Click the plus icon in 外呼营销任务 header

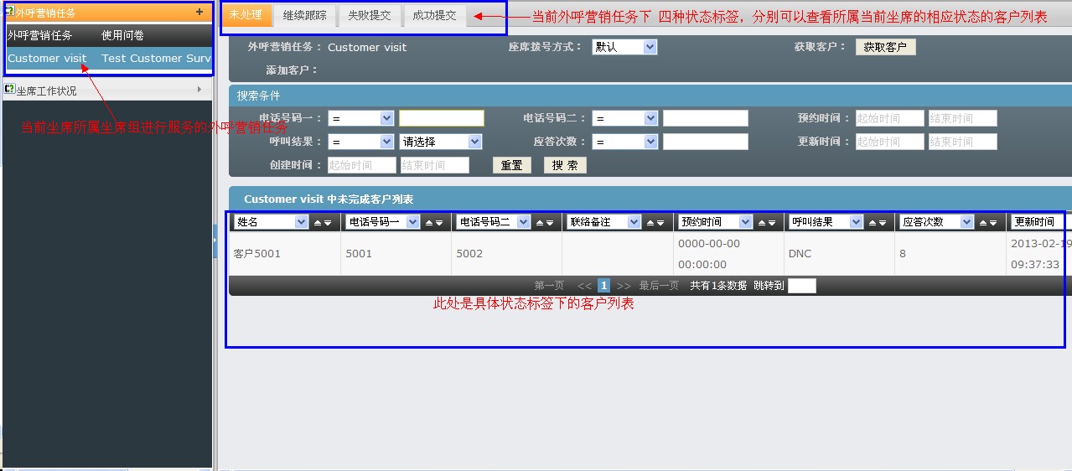click(x=199, y=12)
